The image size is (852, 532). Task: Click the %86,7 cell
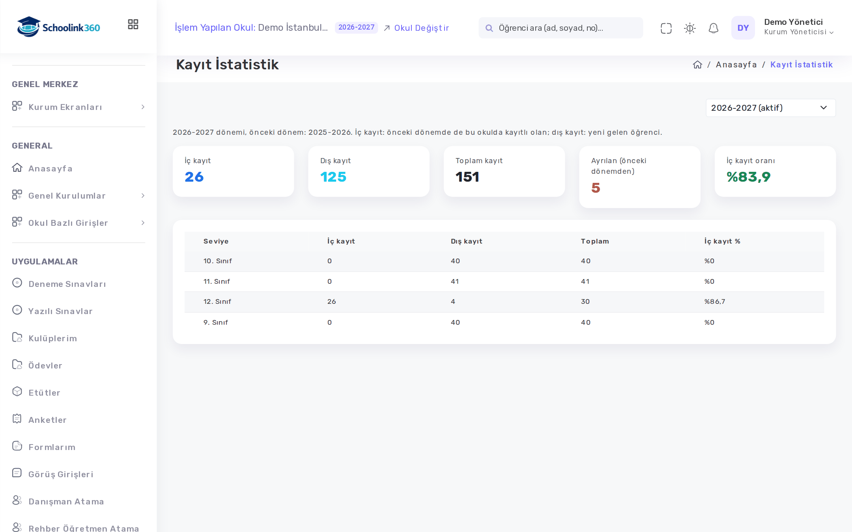[715, 302]
